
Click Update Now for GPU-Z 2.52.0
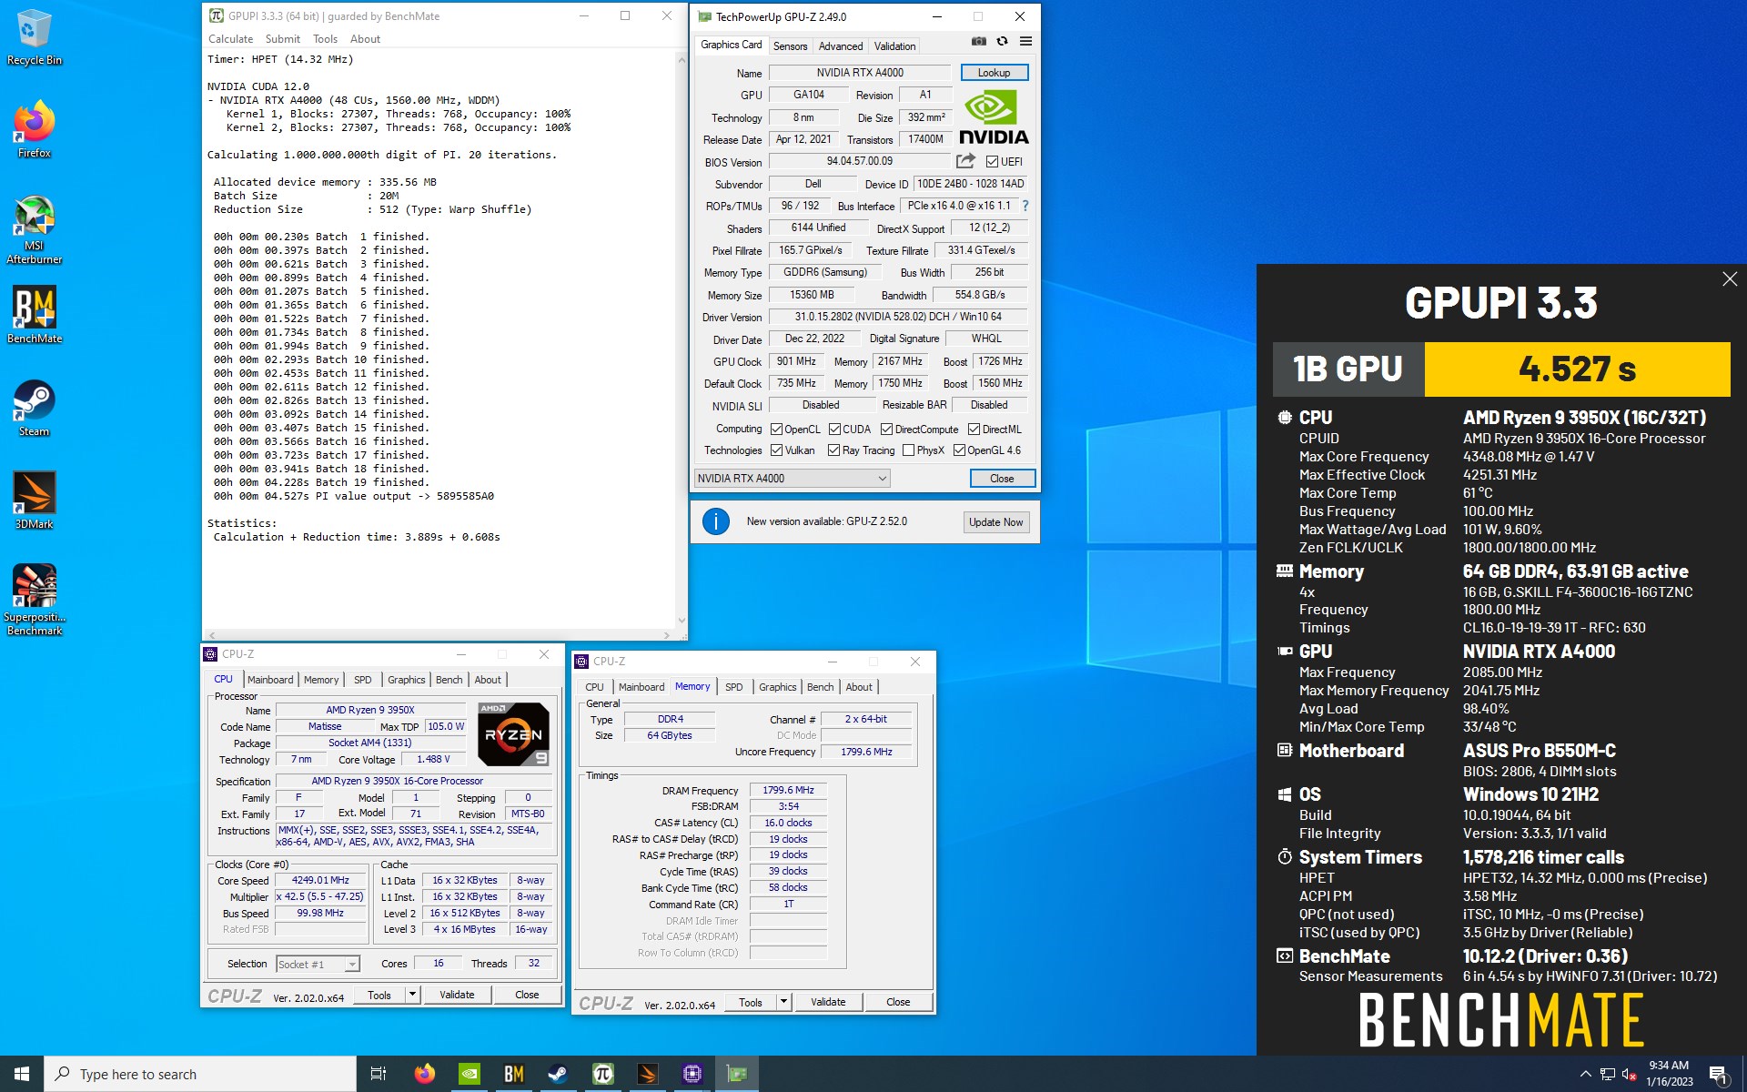coord(995,522)
